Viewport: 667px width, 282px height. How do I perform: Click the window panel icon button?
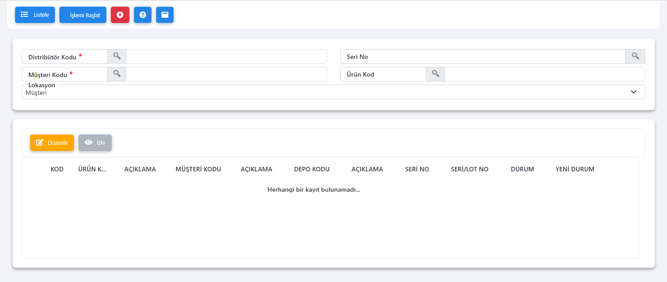point(165,15)
